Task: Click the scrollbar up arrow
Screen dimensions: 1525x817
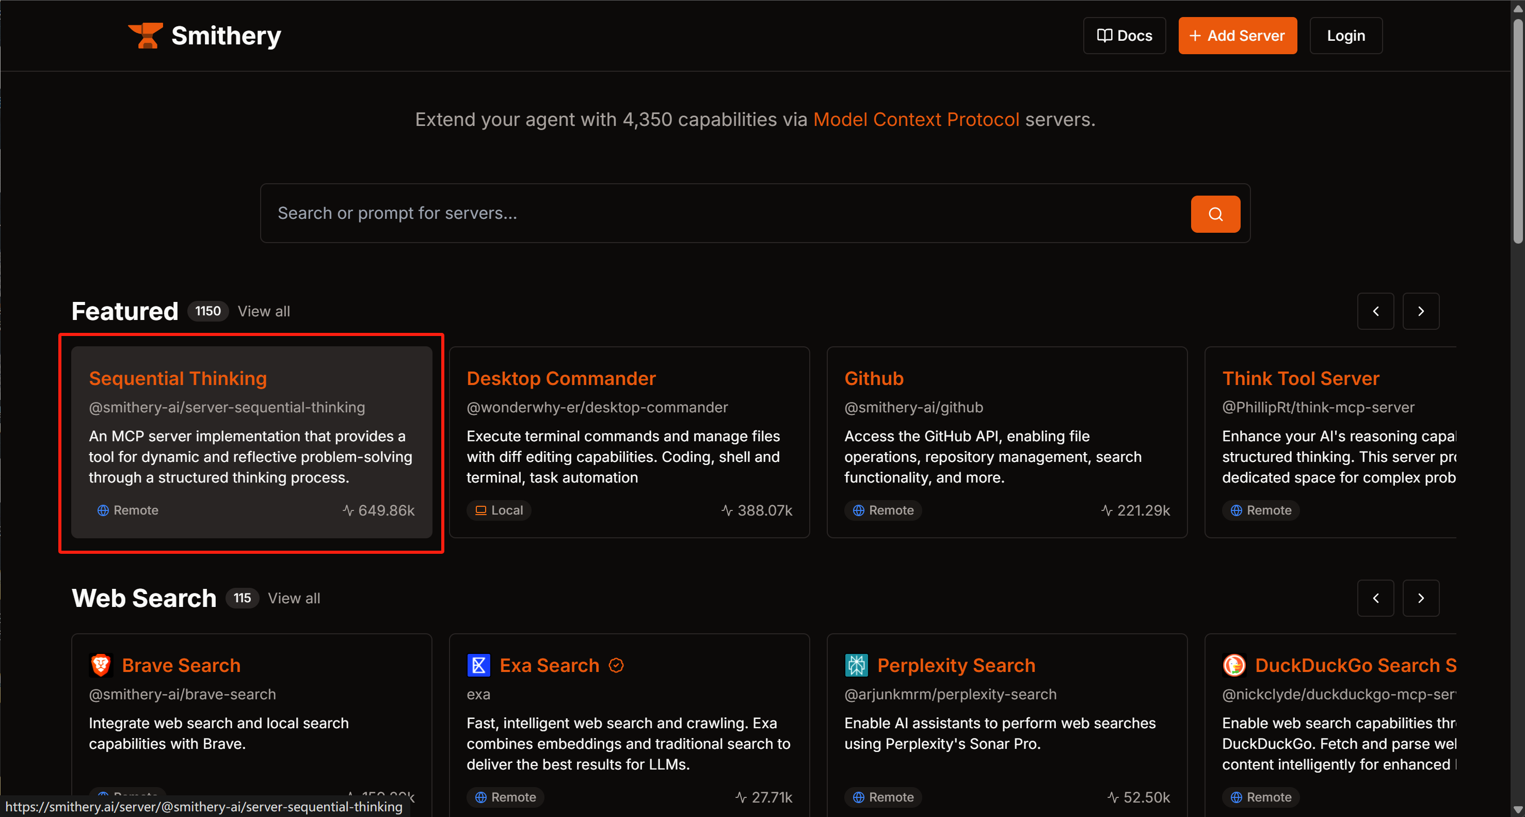Action: click(1518, 8)
